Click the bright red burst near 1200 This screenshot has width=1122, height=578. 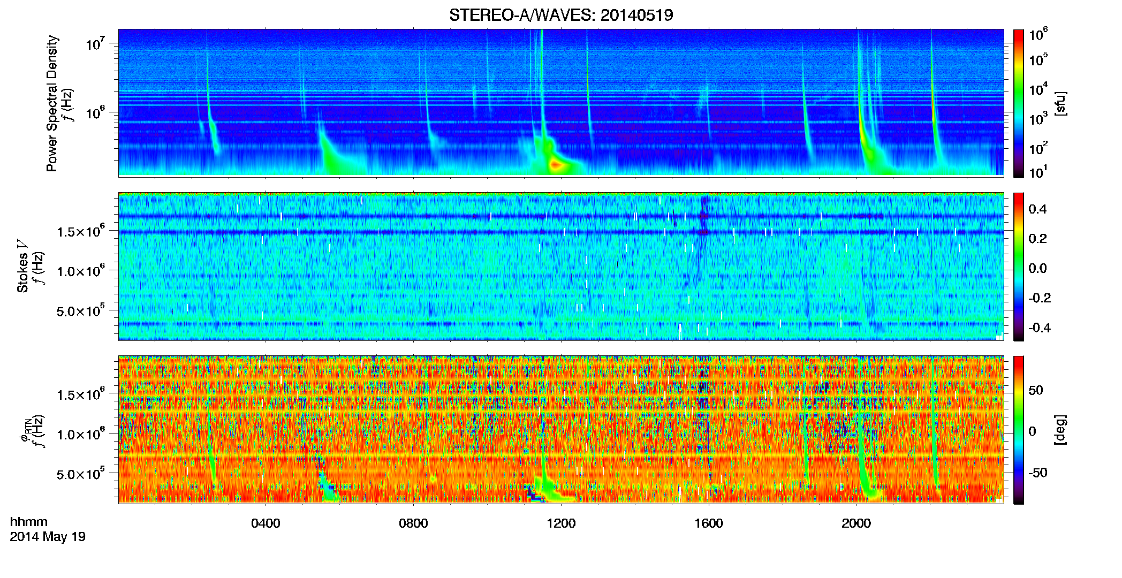coord(556,165)
